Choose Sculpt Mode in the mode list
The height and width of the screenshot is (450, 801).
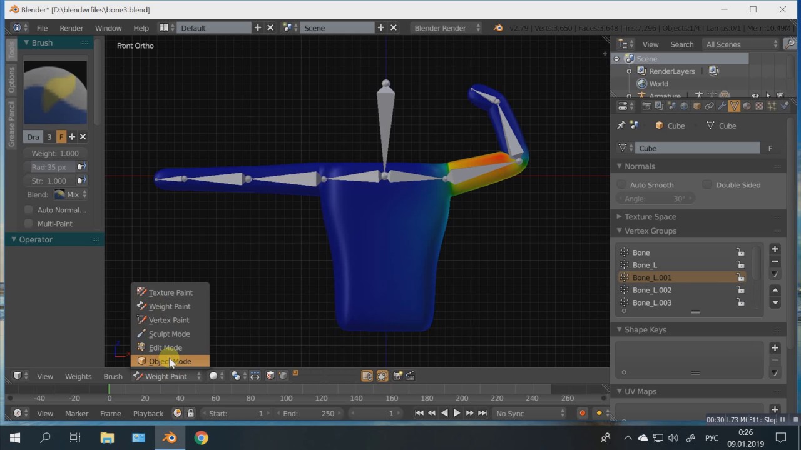click(x=169, y=334)
